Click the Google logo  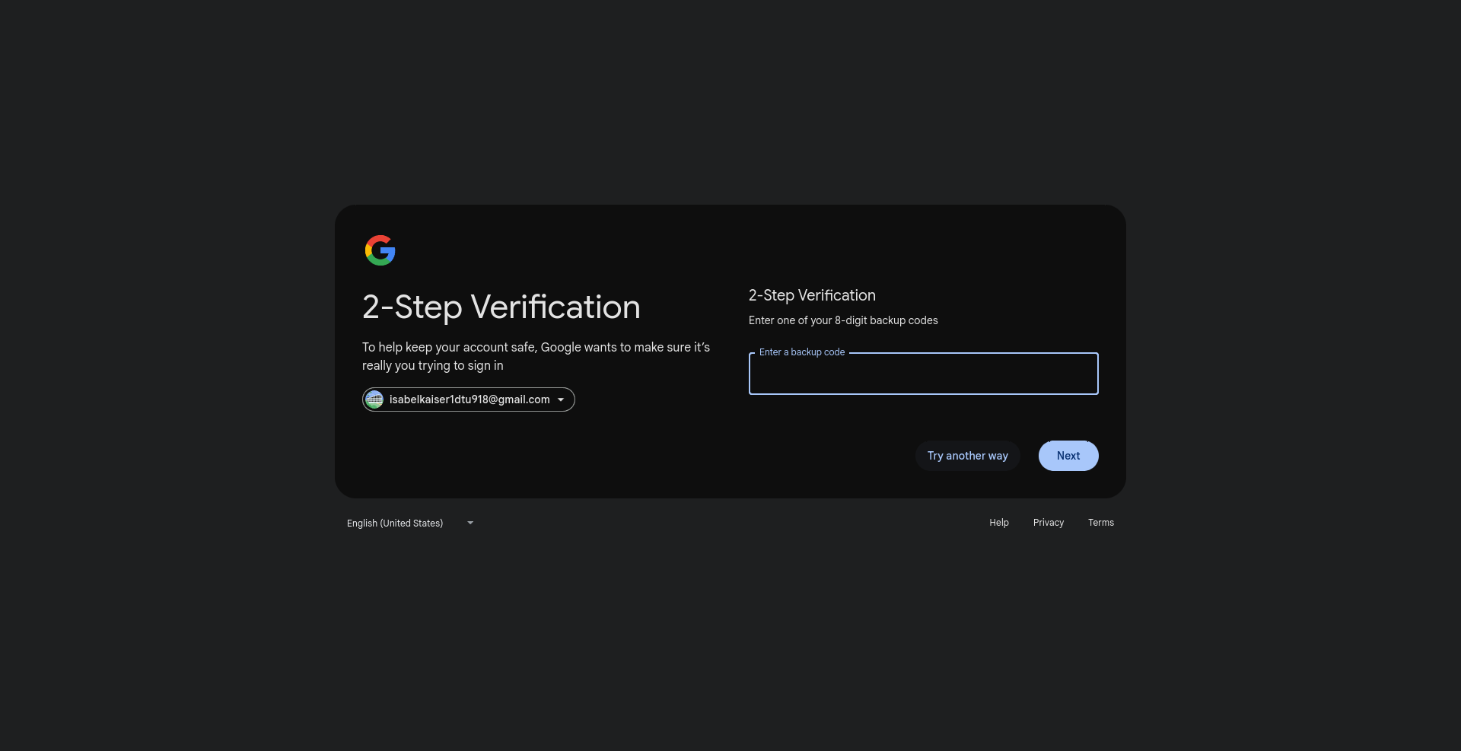coord(380,250)
